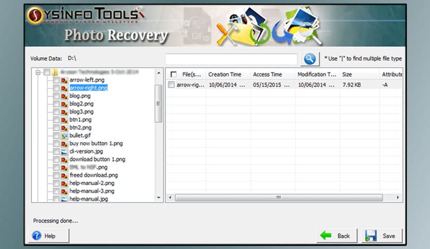This screenshot has height=249, width=430.
Task: Click the tree scroll up arrow
Action: (x=158, y=73)
